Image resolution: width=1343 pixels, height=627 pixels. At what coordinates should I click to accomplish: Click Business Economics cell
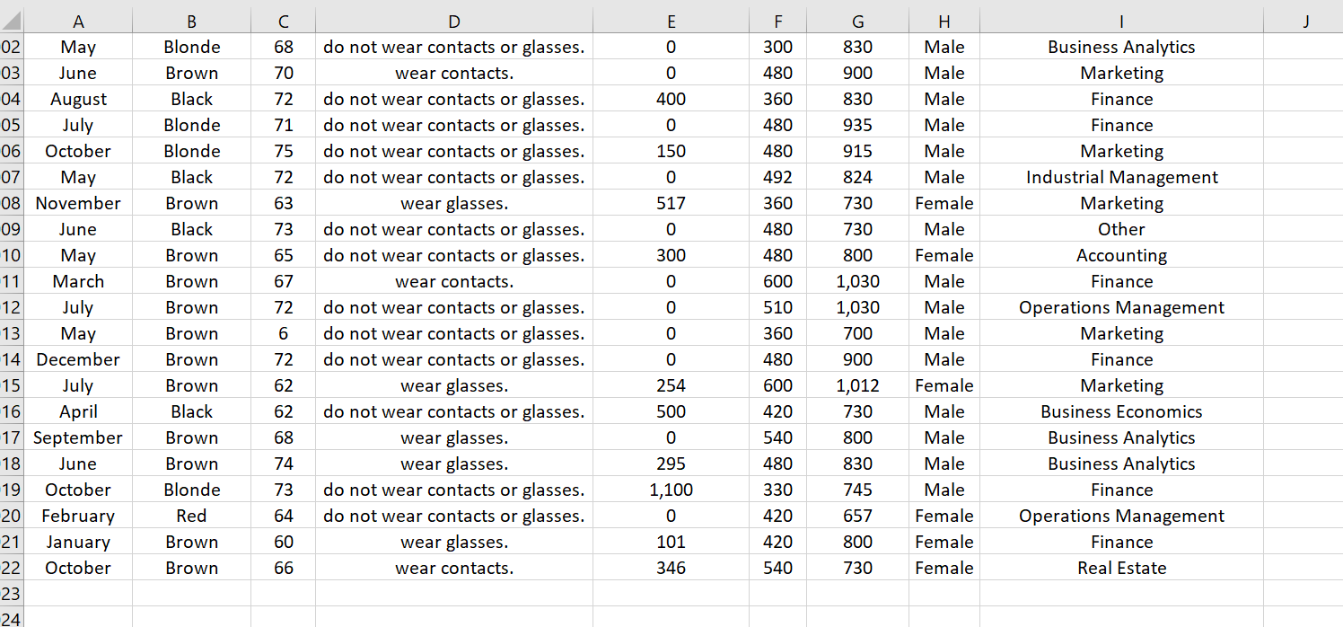1121,411
